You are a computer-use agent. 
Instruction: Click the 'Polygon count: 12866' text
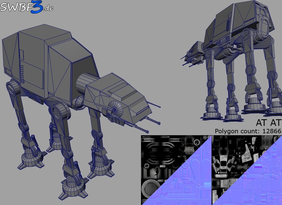tap(248, 131)
